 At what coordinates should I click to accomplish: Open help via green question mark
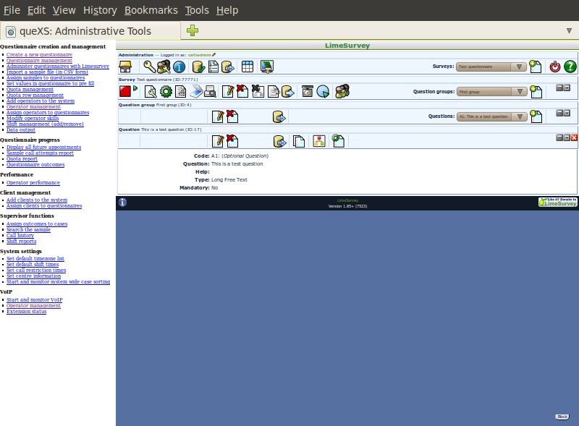(570, 67)
